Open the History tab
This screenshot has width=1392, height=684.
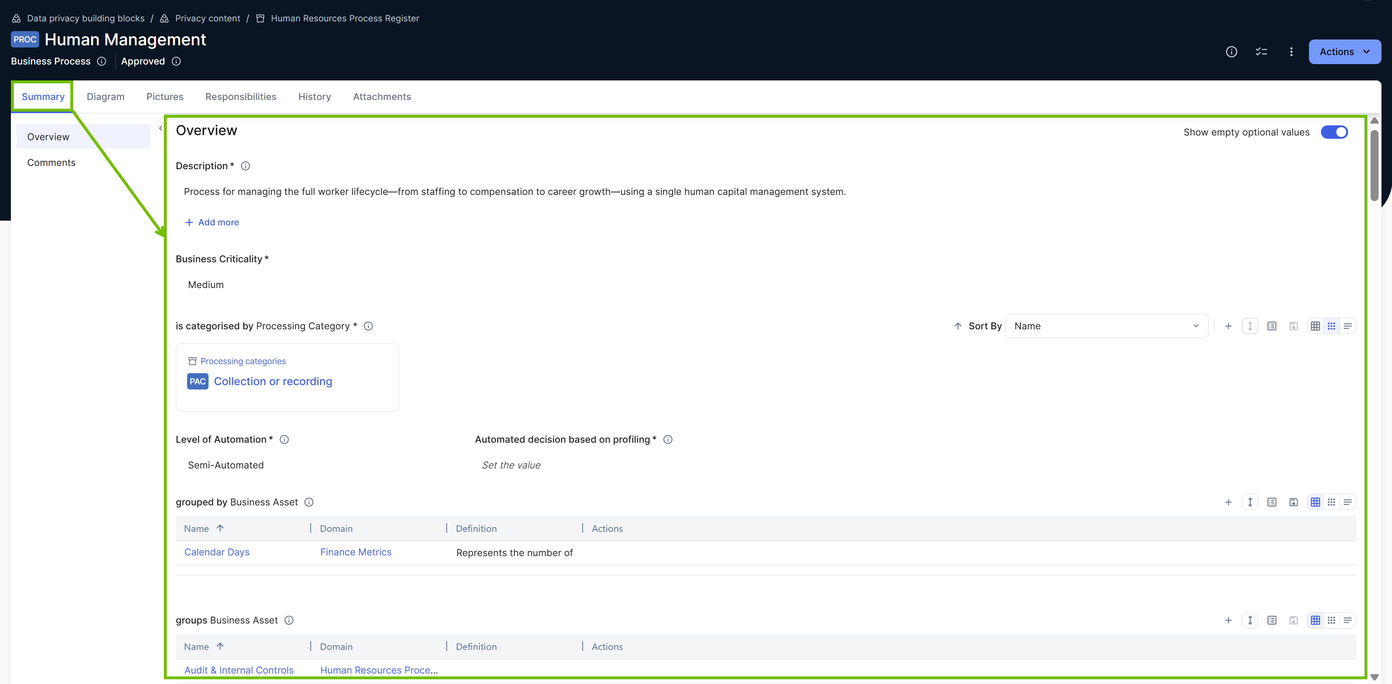pyautogui.click(x=314, y=97)
